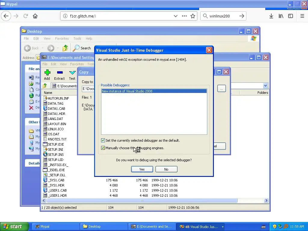Toggle Mypal sidebar icon

291,16
